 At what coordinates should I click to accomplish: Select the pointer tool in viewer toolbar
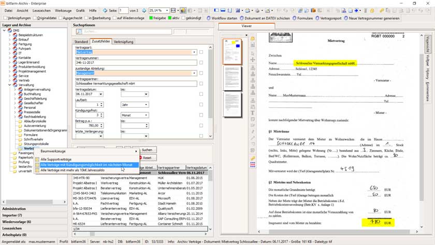tap(253, 53)
